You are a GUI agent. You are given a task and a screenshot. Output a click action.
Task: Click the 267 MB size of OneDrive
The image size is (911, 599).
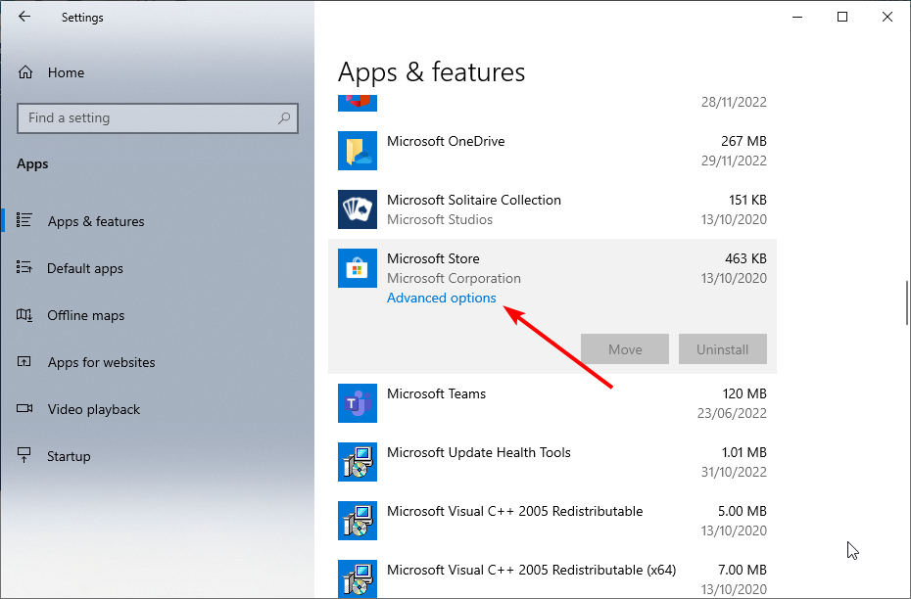click(743, 141)
